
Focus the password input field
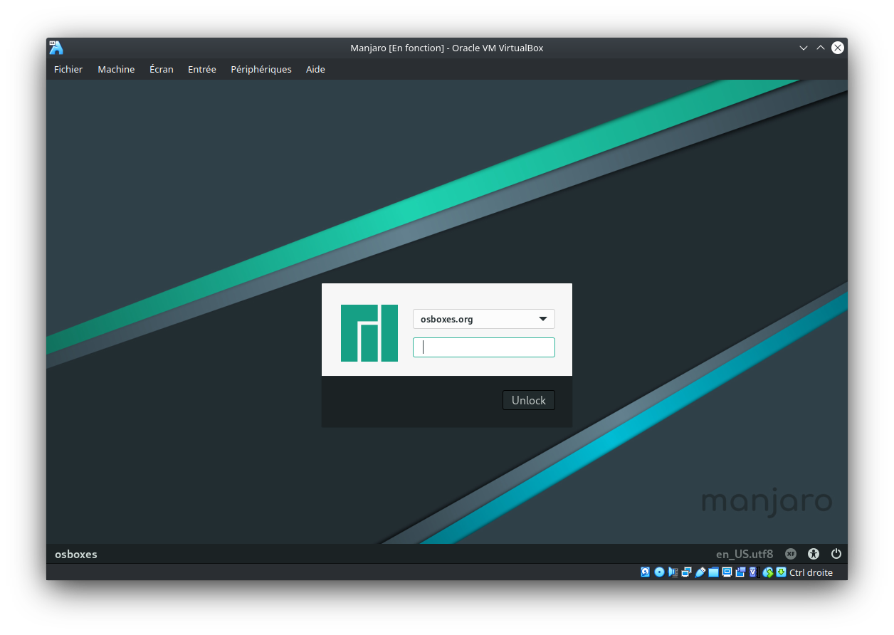(483, 347)
